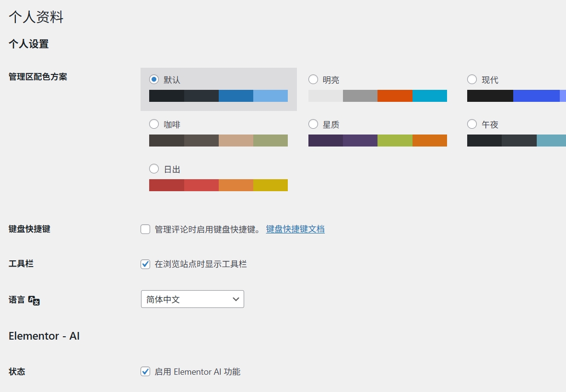Click the bright blue swatch in 现代 palette
The width and height of the screenshot is (566, 392).
click(536, 96)
